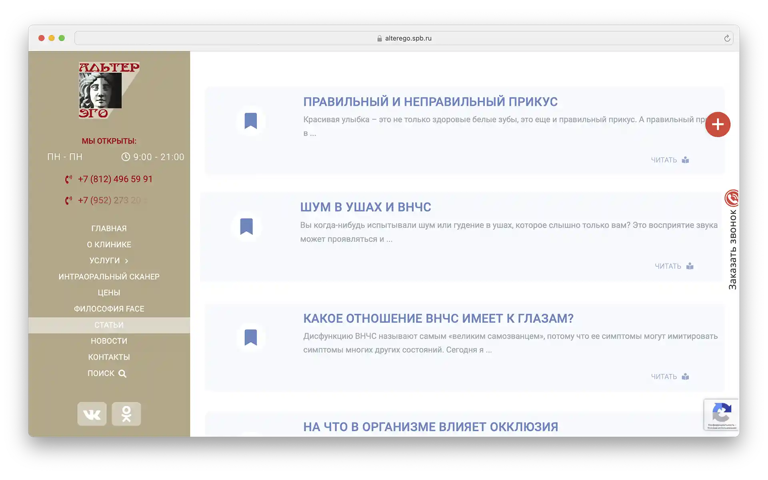768x480 pixels.
Task: Reload the page with the refresh icon
Action: (x=727, y=38)
